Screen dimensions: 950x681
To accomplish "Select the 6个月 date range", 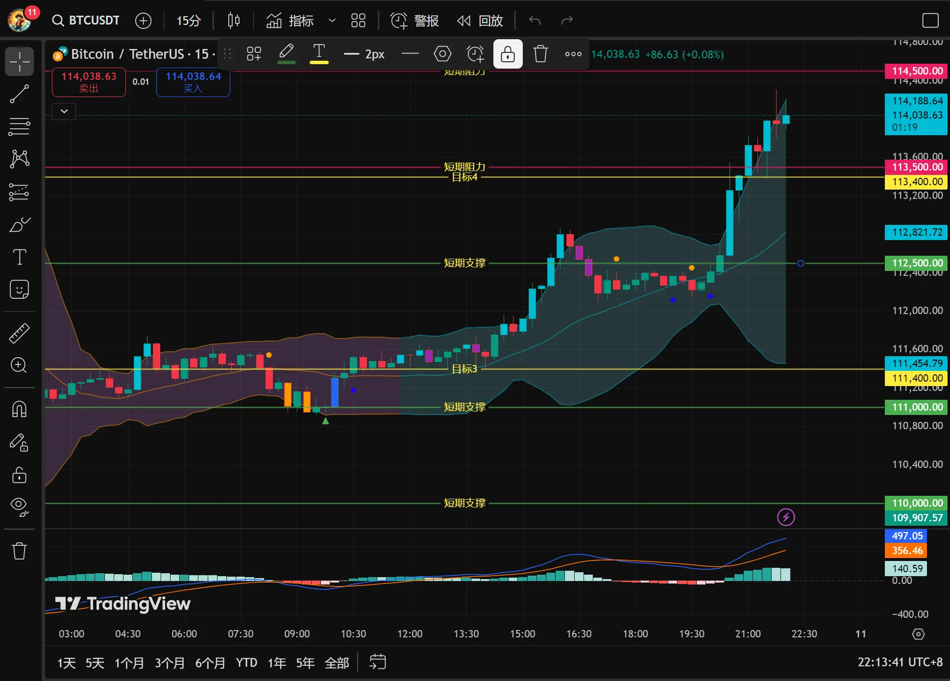I will (210, 663).
